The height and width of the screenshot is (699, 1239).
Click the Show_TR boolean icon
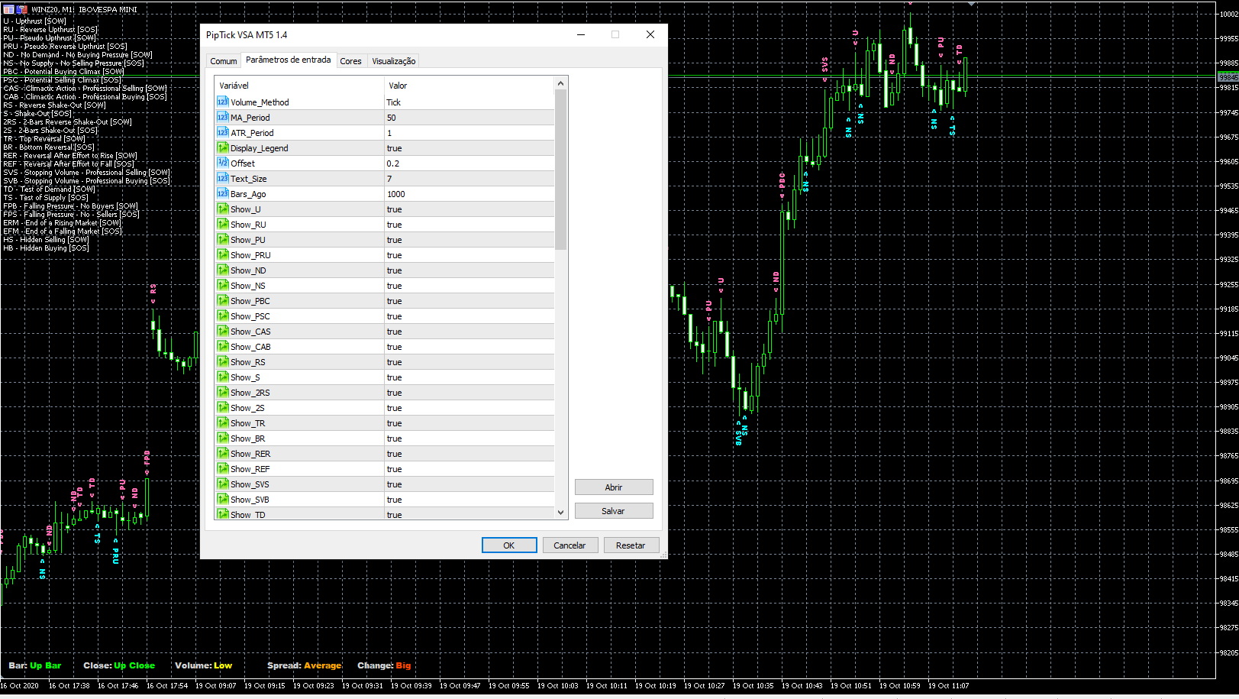click(x=222, y=422)
